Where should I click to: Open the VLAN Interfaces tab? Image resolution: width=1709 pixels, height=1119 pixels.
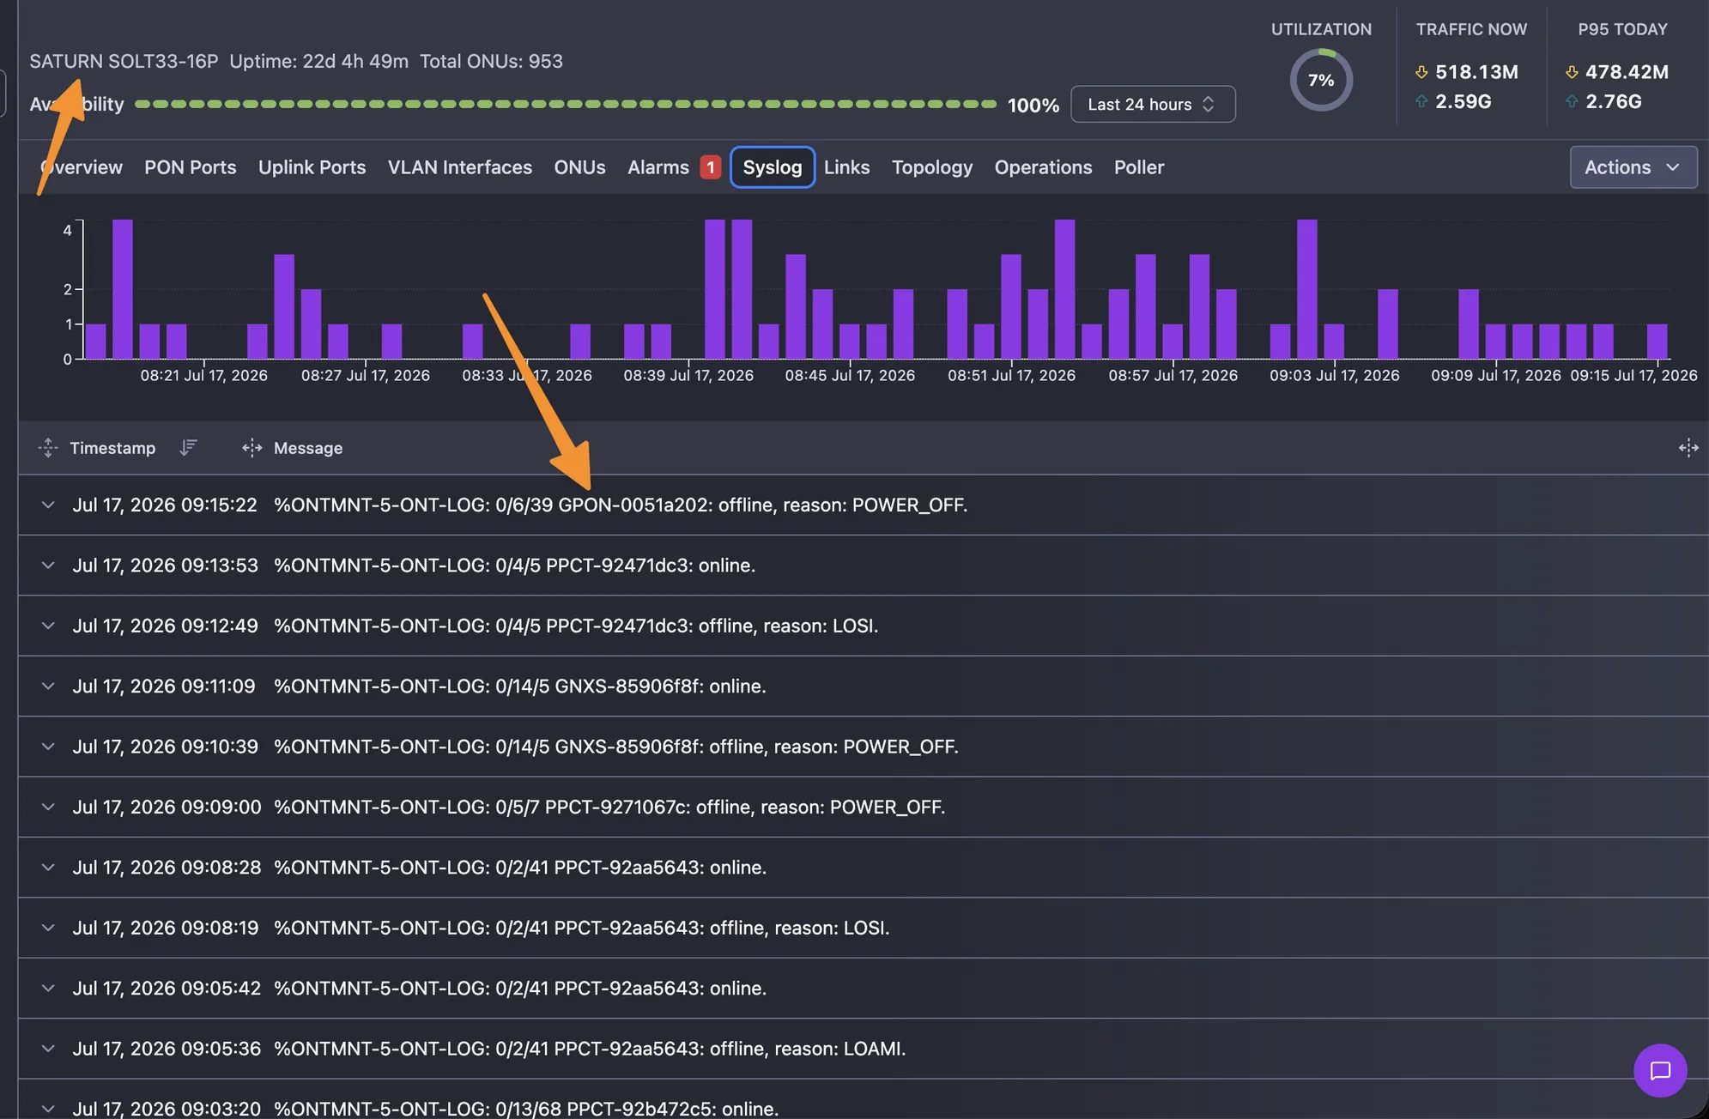click(x=459, y=167)
